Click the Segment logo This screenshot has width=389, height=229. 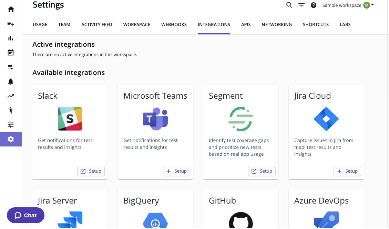pos(240,119)
